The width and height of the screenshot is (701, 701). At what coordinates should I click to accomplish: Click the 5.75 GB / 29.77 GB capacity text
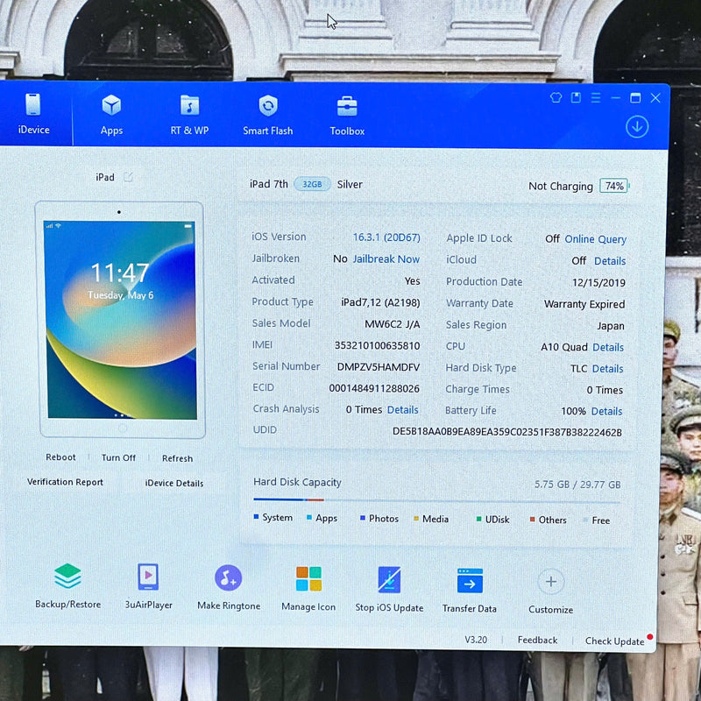tap(577, 485)
